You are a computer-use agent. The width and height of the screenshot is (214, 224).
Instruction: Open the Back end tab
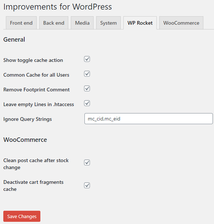[x=54, y=23]
